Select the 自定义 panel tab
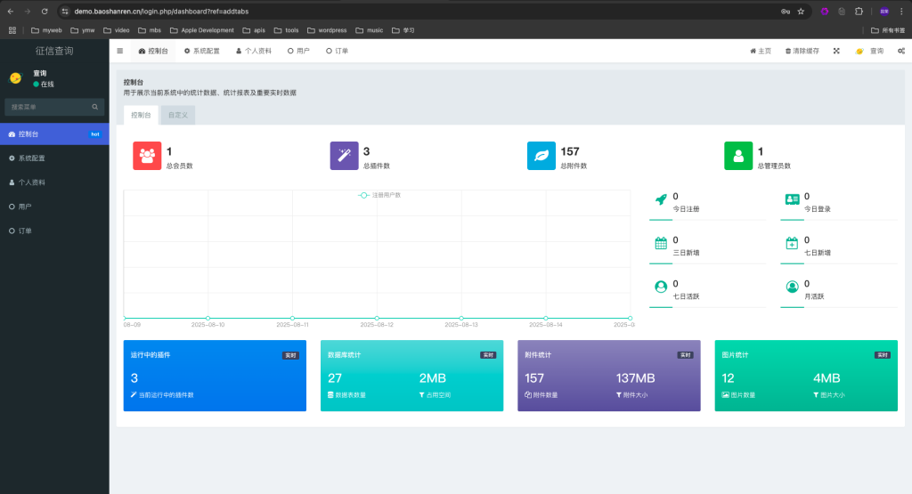The width and height of the screenshot is (912, 494). (x=178, y=115)
